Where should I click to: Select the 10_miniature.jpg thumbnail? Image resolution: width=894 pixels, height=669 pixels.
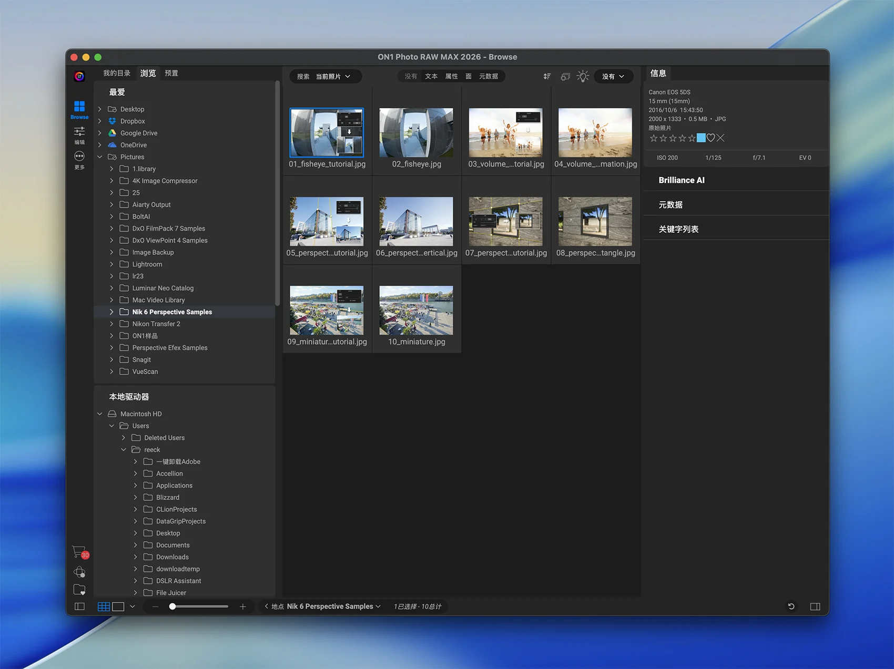click(416, 311)
